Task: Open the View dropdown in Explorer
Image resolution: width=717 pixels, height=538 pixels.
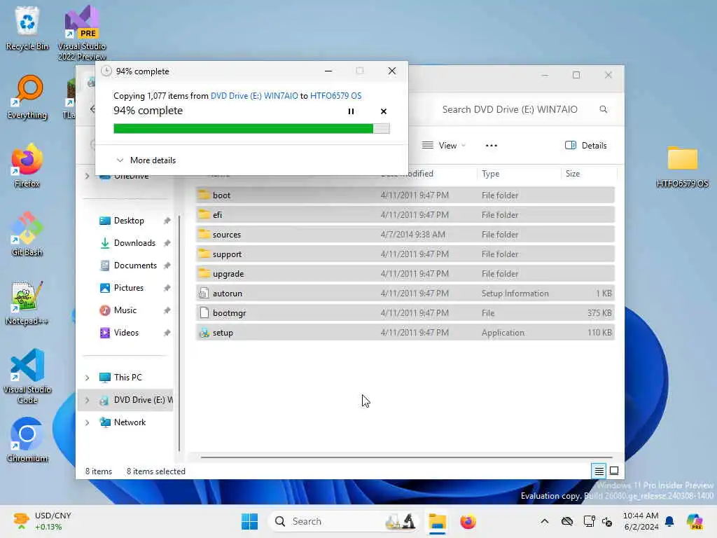Action: 443,146
